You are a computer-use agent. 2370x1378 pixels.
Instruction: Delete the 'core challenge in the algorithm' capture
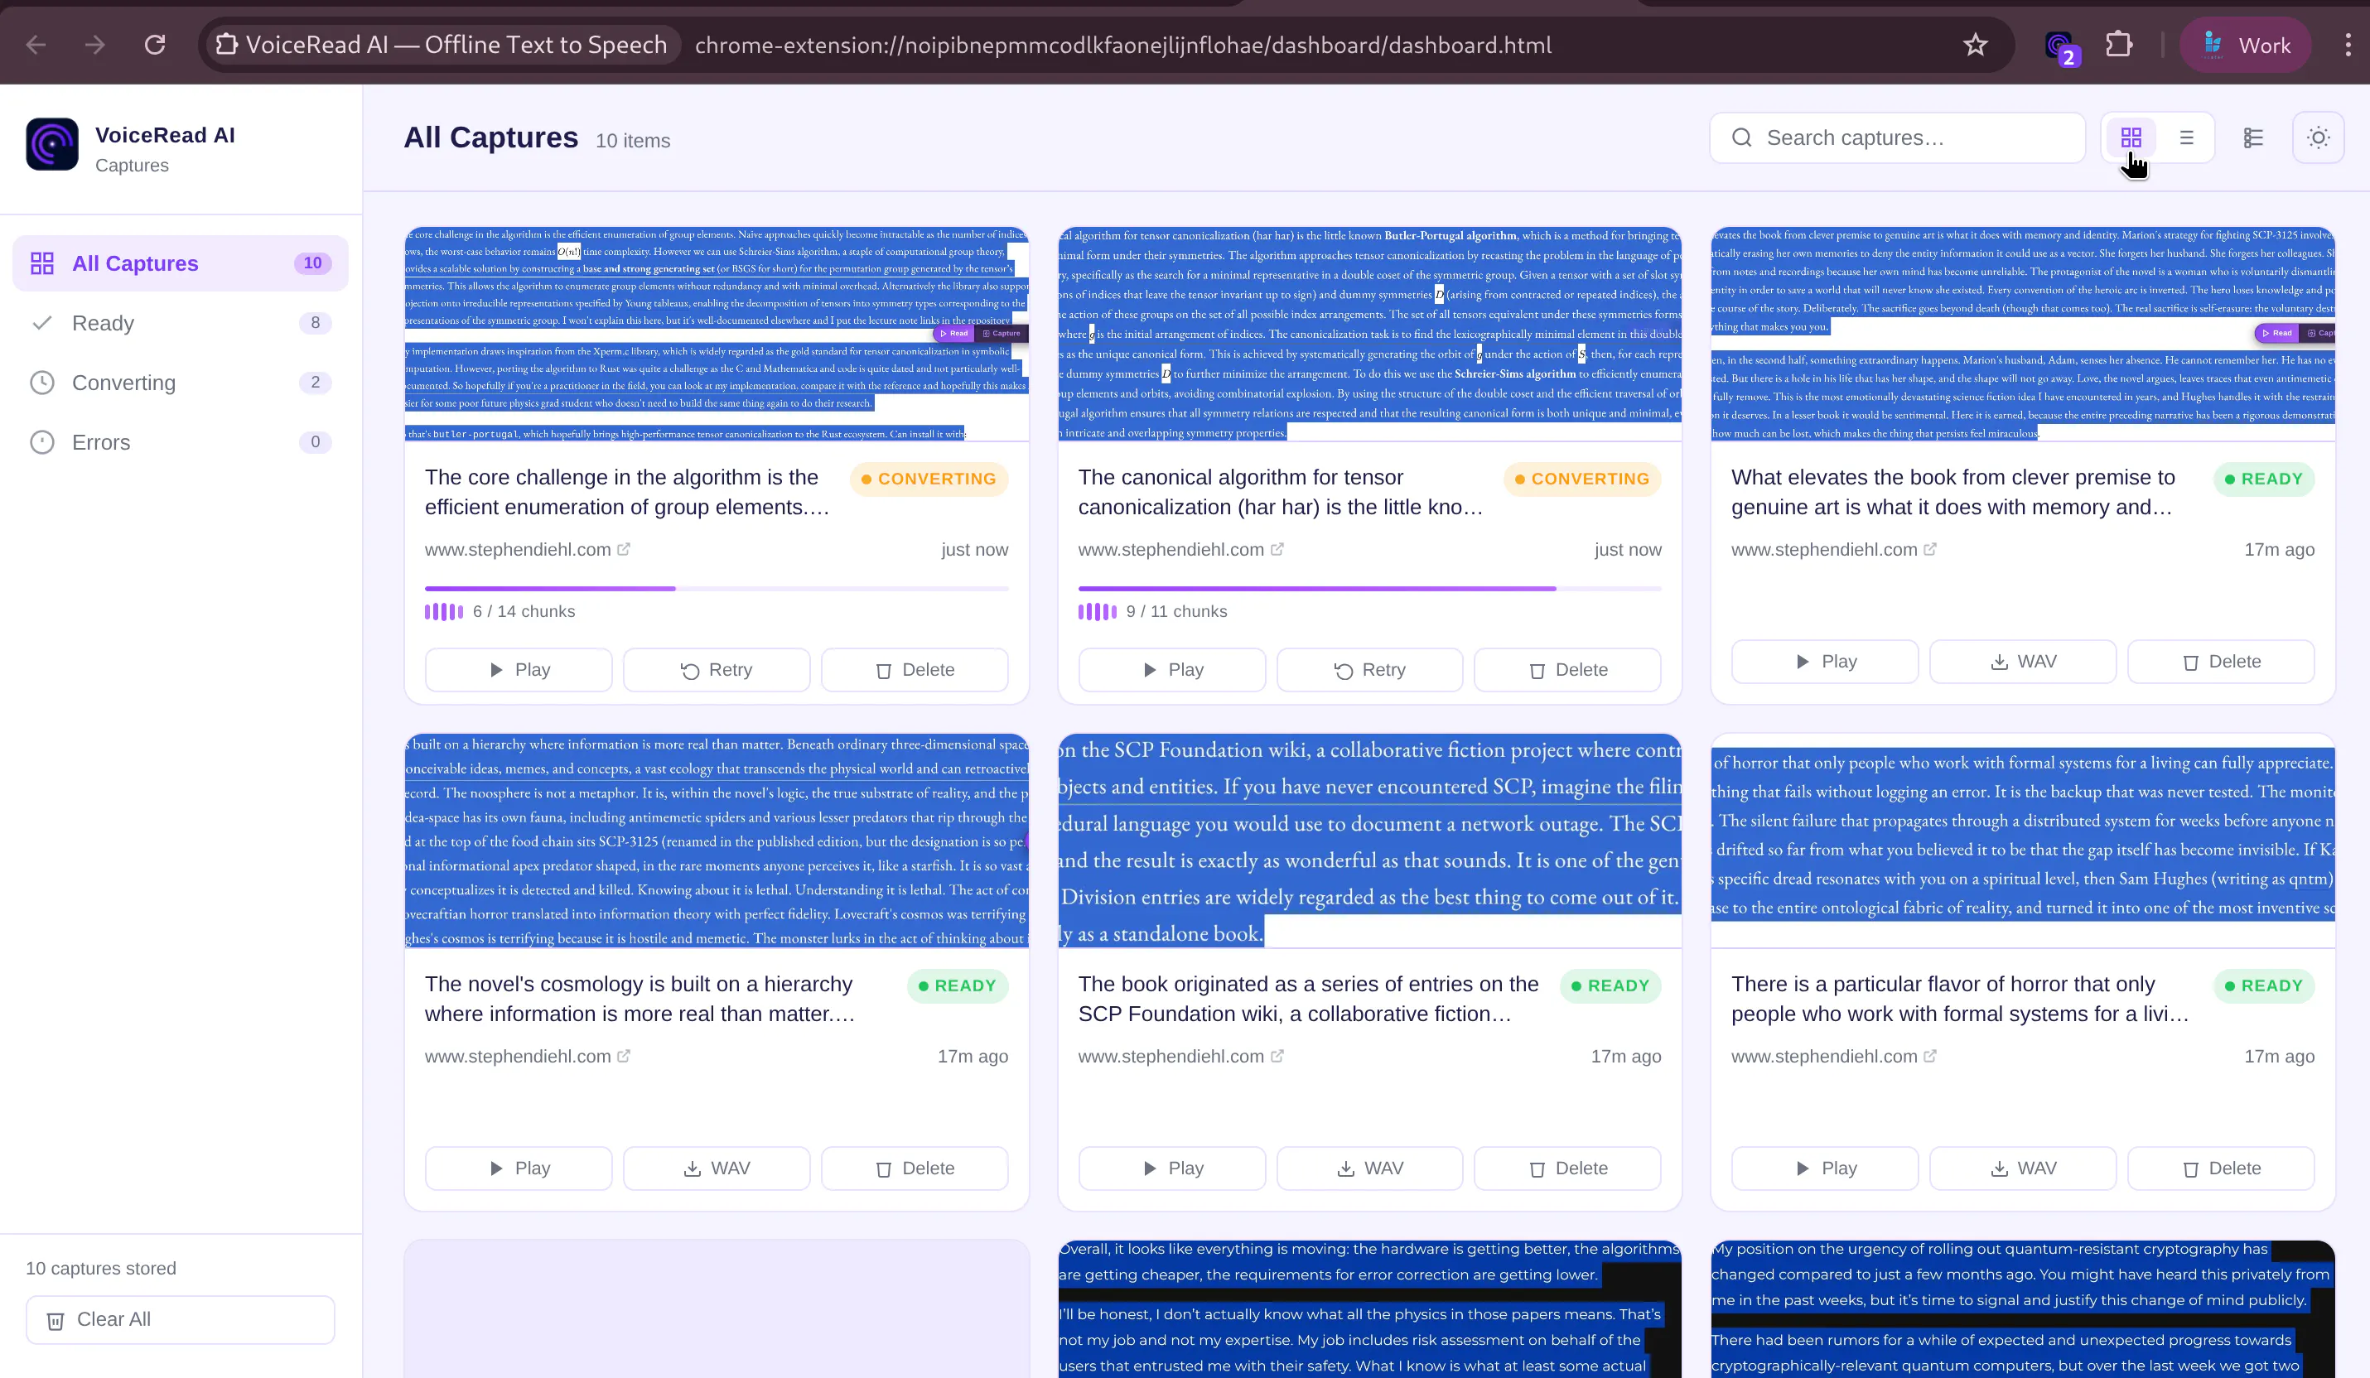tap(915, 670)
